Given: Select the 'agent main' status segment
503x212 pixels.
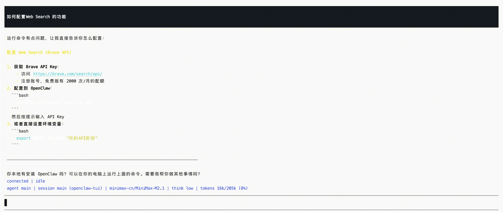Looking at the screenshot, I should [x=19, y=188].
